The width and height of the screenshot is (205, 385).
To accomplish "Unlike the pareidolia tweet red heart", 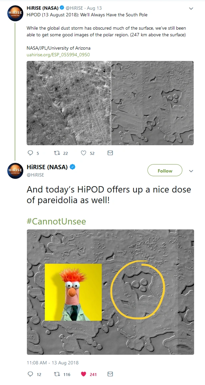I will pyautogui.click(x=84, y=374).
